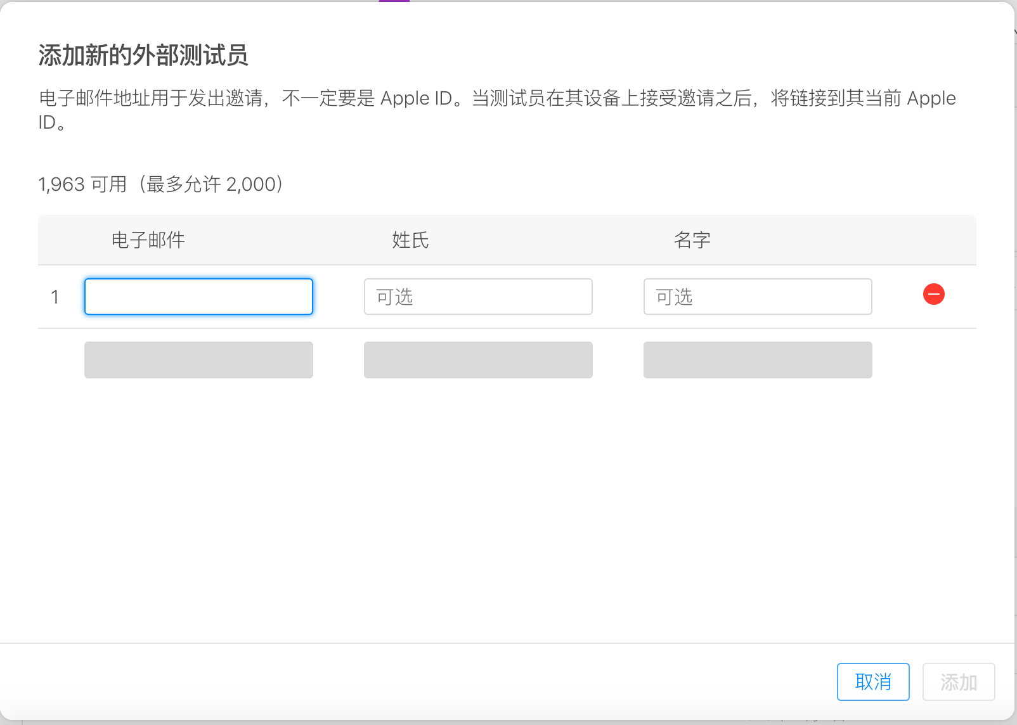1017x725 pixels.
Task: Remove row 1 with the red minus icon
Action: [x=934, y=294]
